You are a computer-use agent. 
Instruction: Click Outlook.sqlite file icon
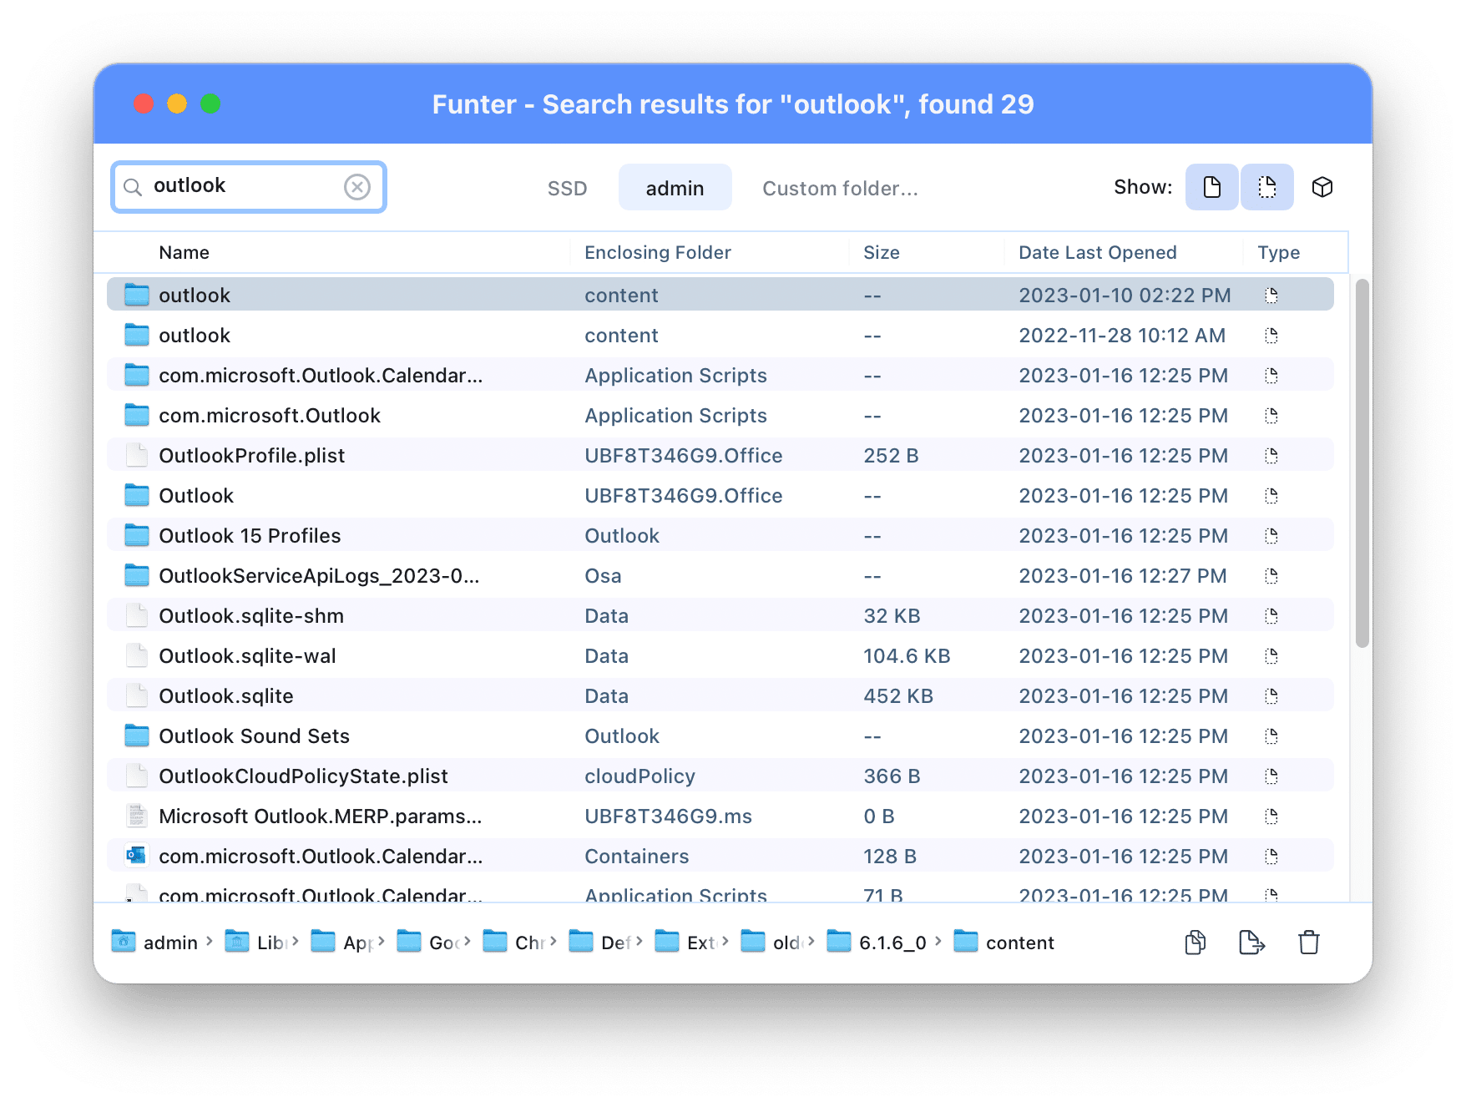[x=137, y=695]
